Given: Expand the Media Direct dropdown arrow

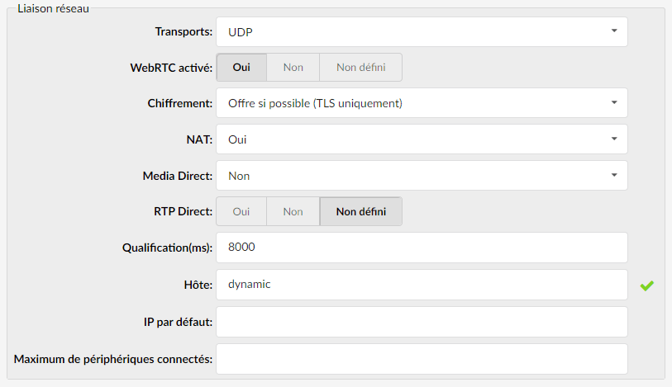Looking at the screenshot, I should (614, 175).
